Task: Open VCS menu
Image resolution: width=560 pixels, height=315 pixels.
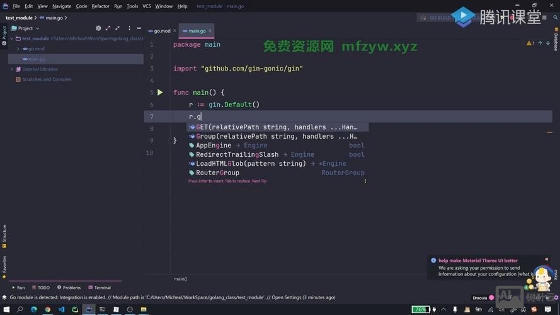Action: pyautogui.click(x=146, y=6)
